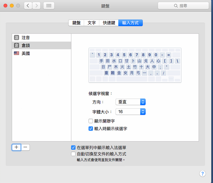Open help with the question mark button
This screenshot has width=213, height=183.
coord(202,173)
